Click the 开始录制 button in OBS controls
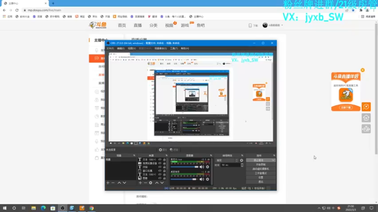Image resolution: width=378 pixels, height=212 pixels. 261,164
